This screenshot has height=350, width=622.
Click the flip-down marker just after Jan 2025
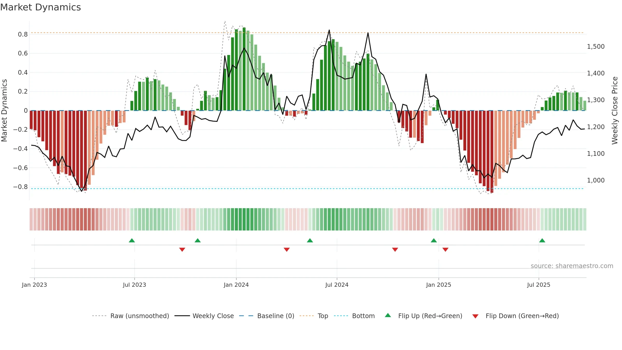(446, 250)
